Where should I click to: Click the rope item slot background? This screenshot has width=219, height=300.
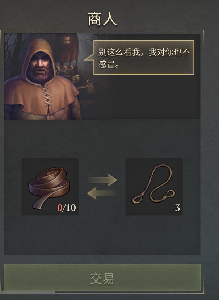coord(154,187)
